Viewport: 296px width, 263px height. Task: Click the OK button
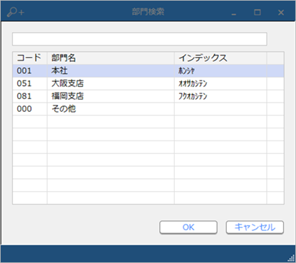tap(188, 227)
